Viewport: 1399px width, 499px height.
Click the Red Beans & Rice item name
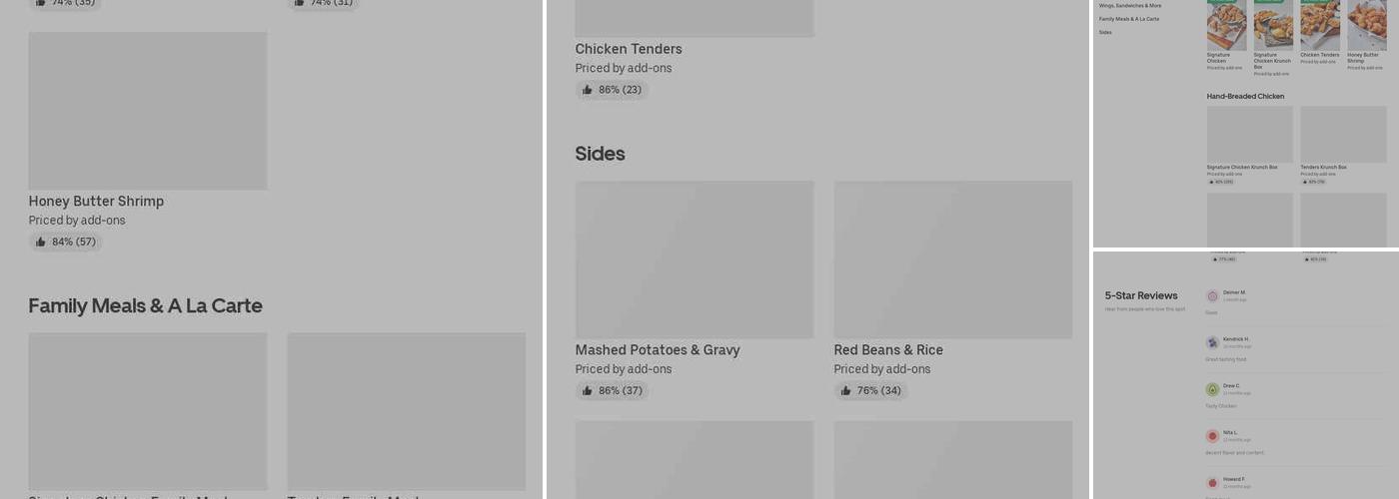(888, 350)
